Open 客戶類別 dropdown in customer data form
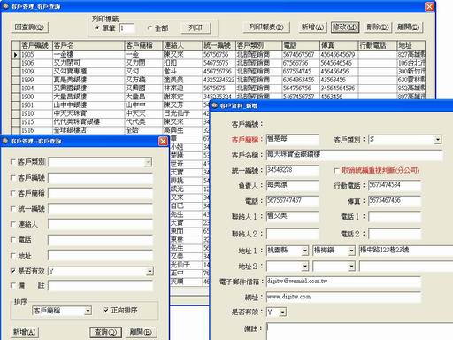Screen dimensions: 453x340 pos(438,139)
